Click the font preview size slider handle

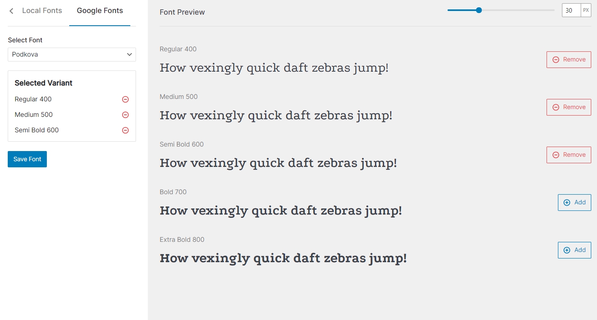[479, 10]
